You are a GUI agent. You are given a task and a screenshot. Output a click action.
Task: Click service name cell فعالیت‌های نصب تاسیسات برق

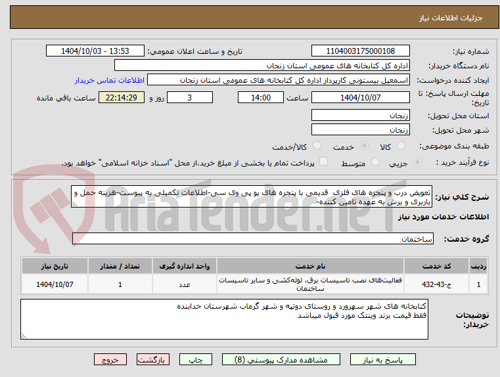point(310,284)
